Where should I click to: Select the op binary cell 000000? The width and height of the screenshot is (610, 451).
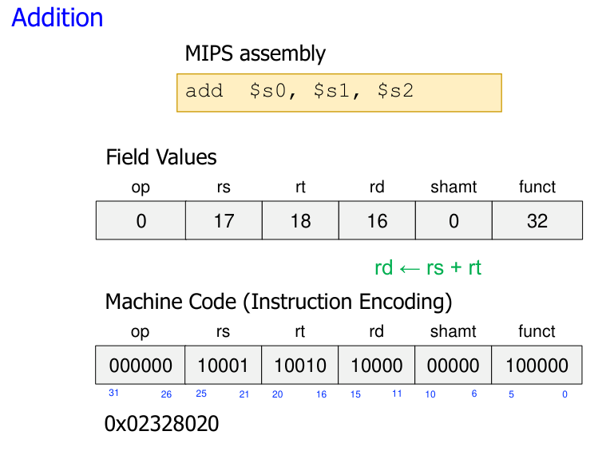tap(141, 366)
